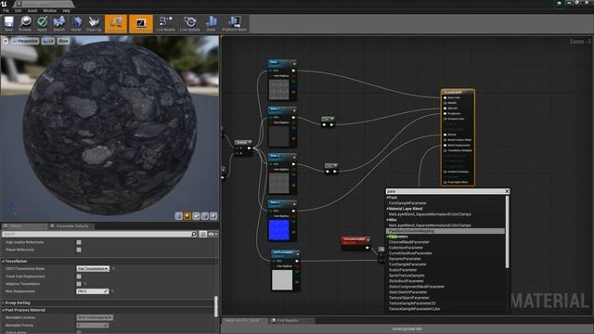Choose ScalarParameter from node list
Image resolution: width=594 pixels, height=334 pixels.
[x=403, y=270]
